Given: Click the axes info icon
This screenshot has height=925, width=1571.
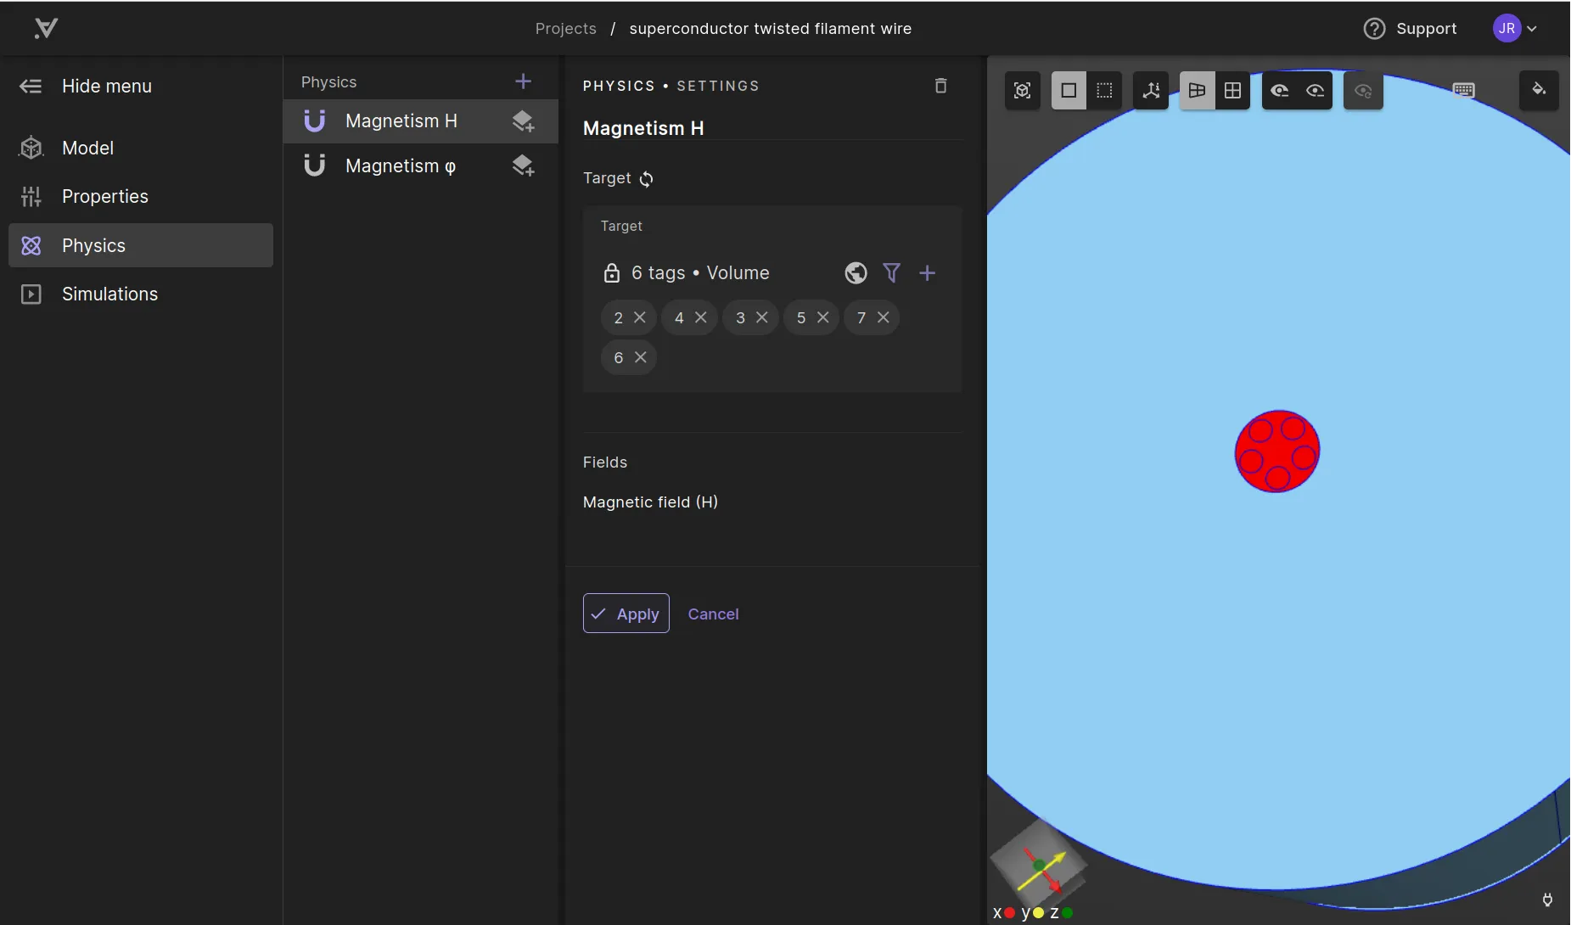Looking at the screenshot, I should coord(1151,91).
